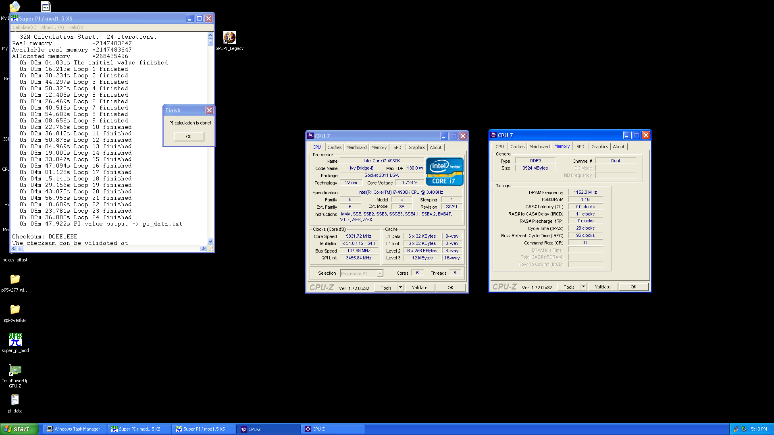
Task: Select second Super PI taskbar button
Action: (x=203, y=429)
